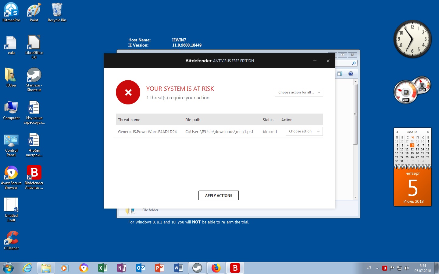Open the 'Choose action for all' dropdown
439x274 pixels.
click(x=299, y=92)
